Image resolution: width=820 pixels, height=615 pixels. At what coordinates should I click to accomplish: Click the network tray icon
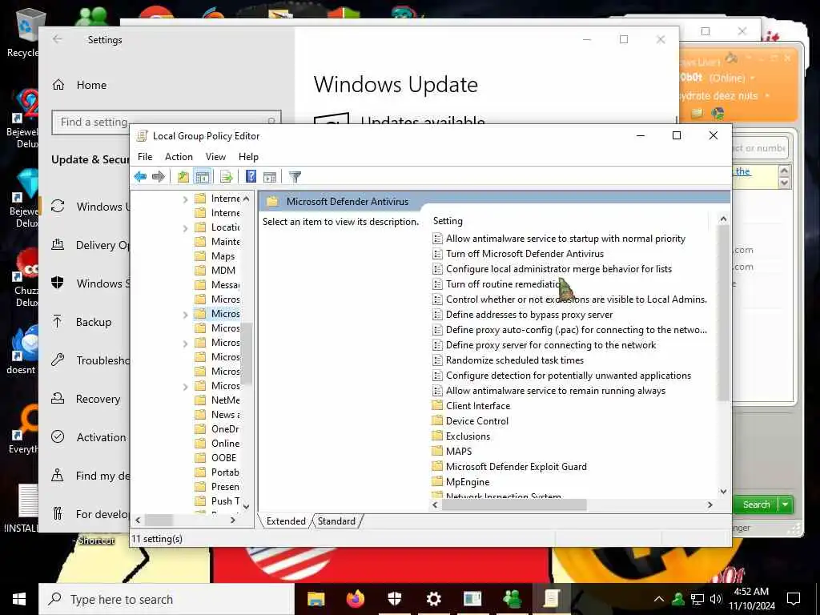(697, 599)
